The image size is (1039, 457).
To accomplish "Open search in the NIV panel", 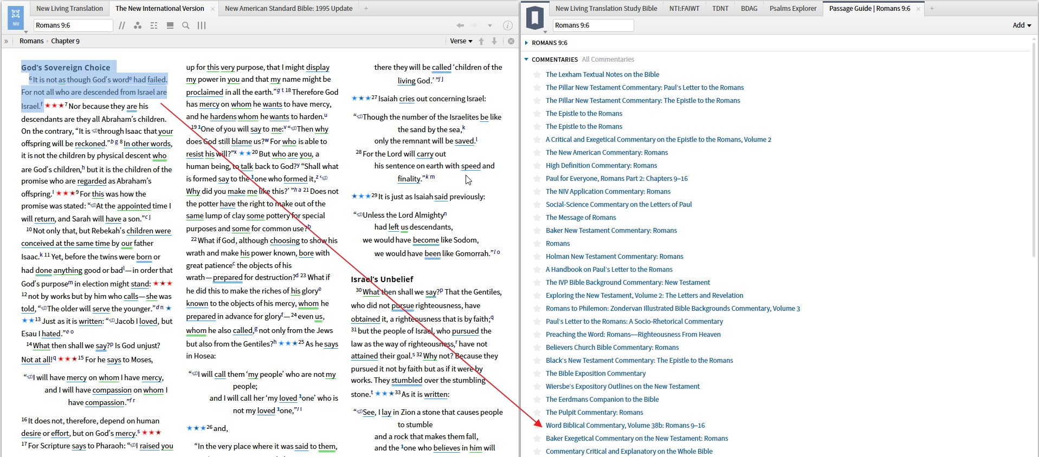I will [186, 25].
